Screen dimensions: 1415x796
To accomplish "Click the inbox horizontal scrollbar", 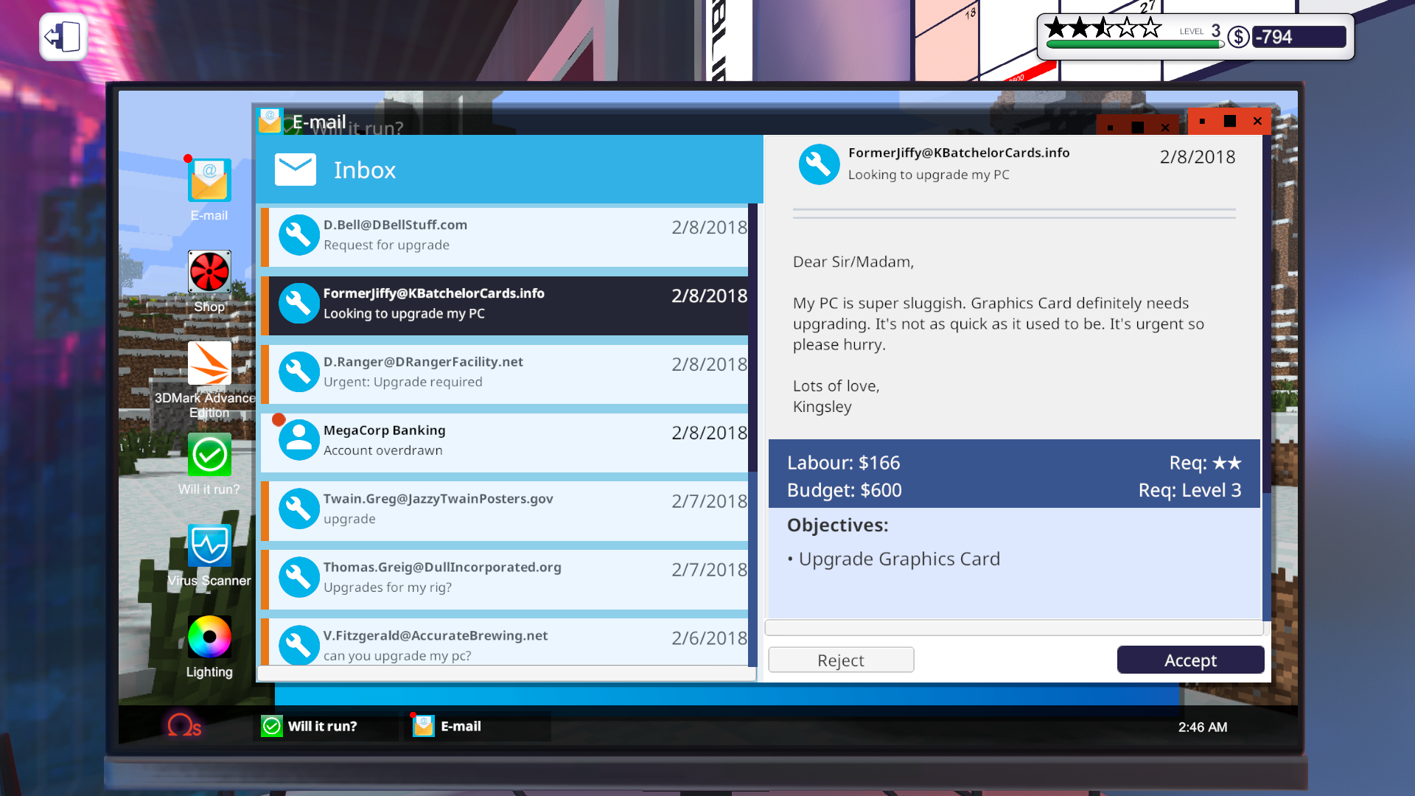I will 507,674.
